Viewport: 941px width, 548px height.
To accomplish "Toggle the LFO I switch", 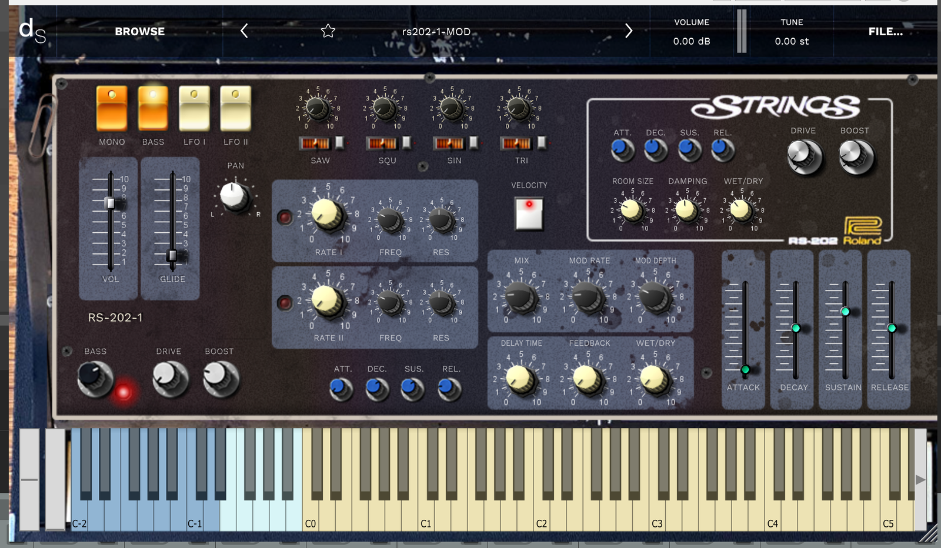I will click(x=194, y=108).
